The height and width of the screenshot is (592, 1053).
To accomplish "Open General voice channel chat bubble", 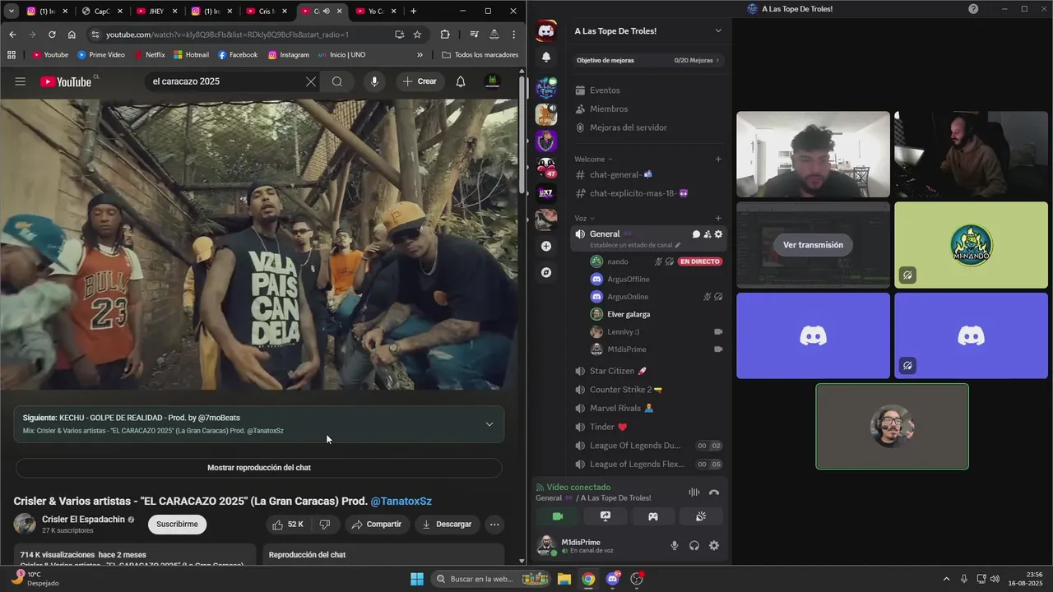I will [x=696, y=234].
